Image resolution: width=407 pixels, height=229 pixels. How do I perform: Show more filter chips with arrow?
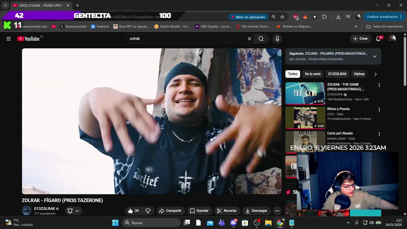(375, 74)
